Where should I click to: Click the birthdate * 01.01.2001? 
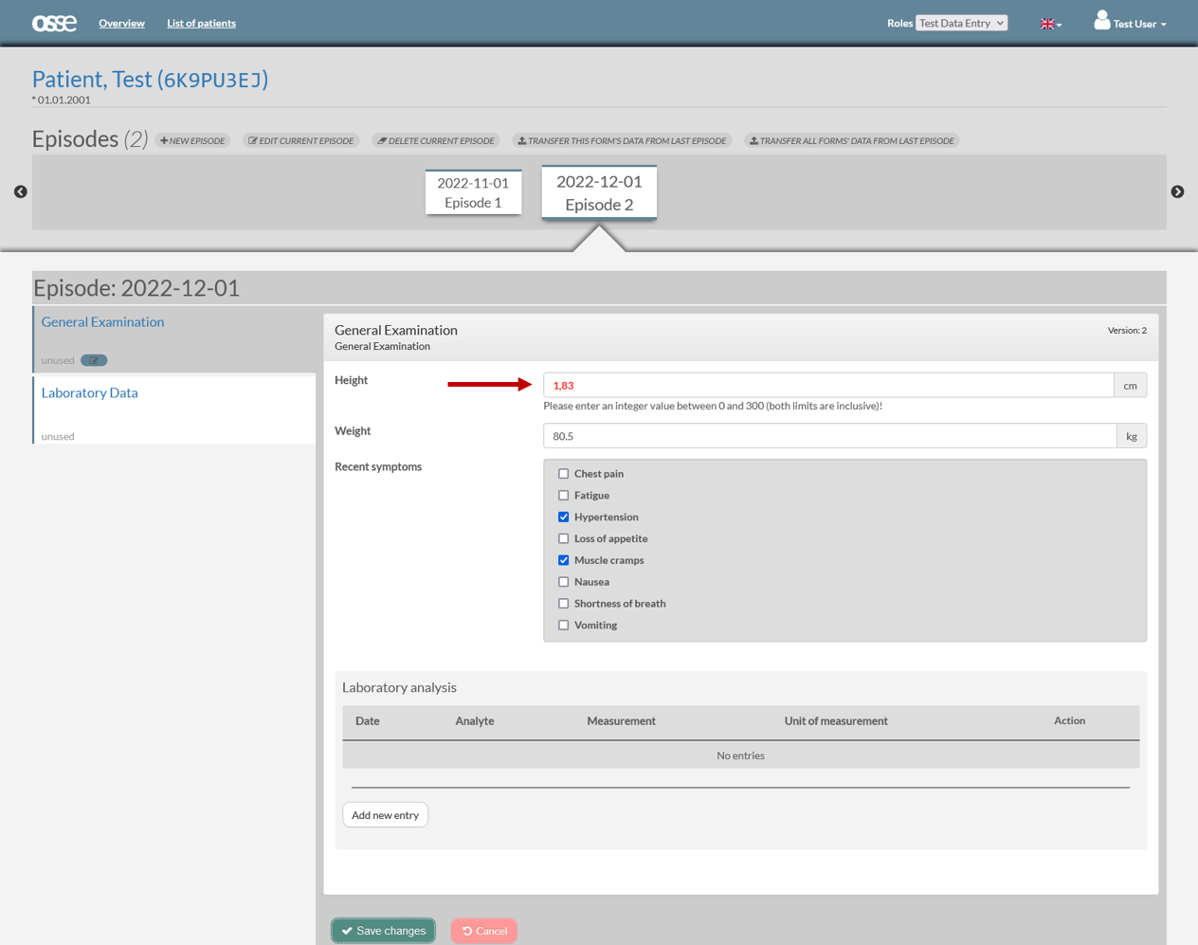click(62, 100)
